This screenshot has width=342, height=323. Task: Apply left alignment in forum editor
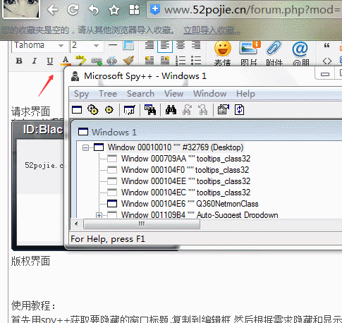165,45
